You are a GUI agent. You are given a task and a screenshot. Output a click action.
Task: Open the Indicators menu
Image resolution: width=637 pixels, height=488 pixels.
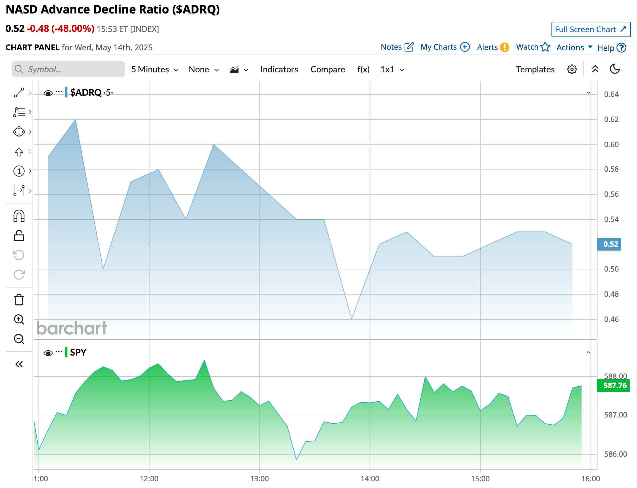coord(279,70)
